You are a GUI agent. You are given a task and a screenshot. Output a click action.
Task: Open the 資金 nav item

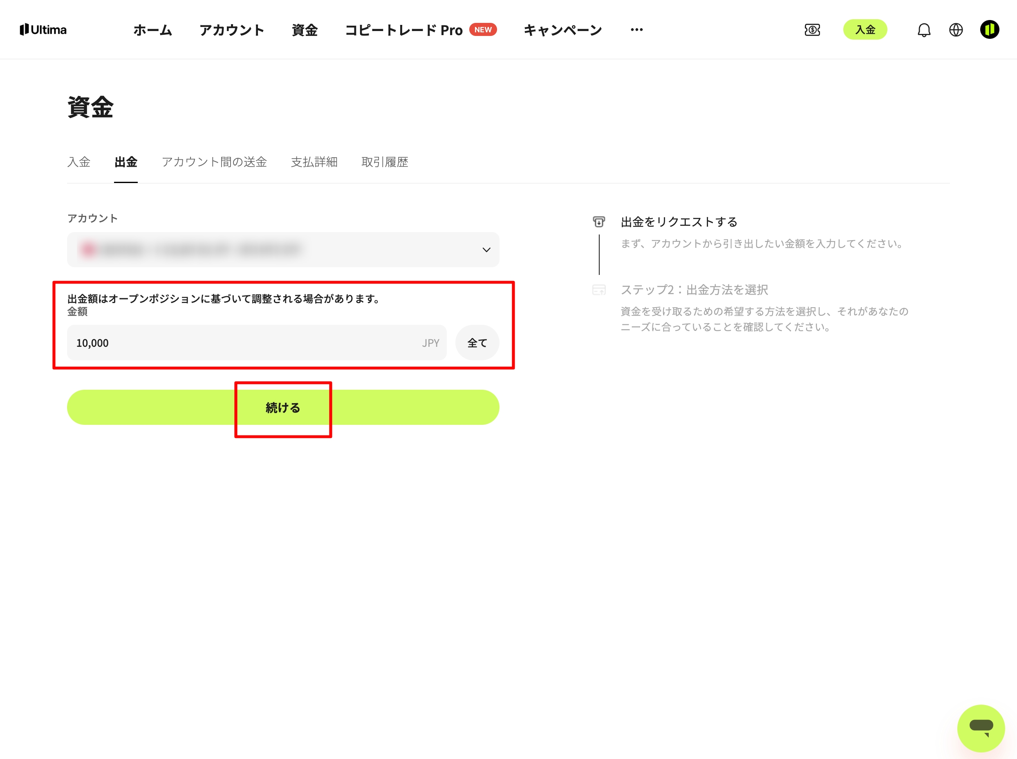(x=305, y=30)
